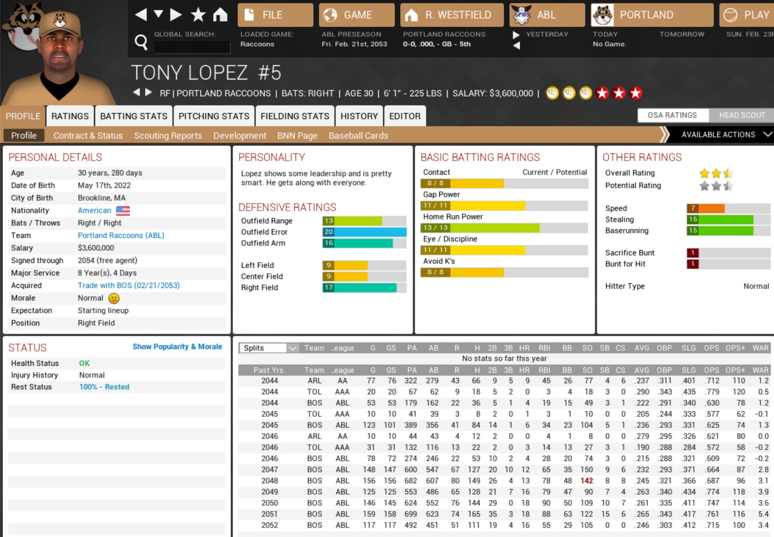
Task: Select the Contract & Status subtab
Action: 88,136
